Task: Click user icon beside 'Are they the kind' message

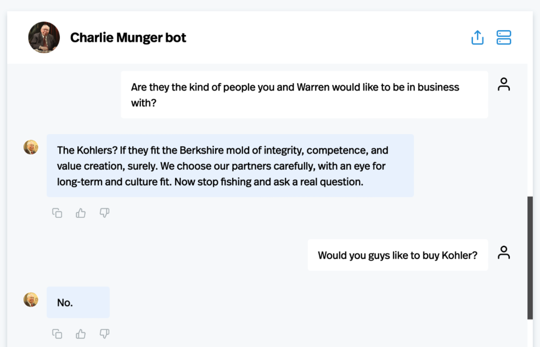Action: click(x=503, y=84)
